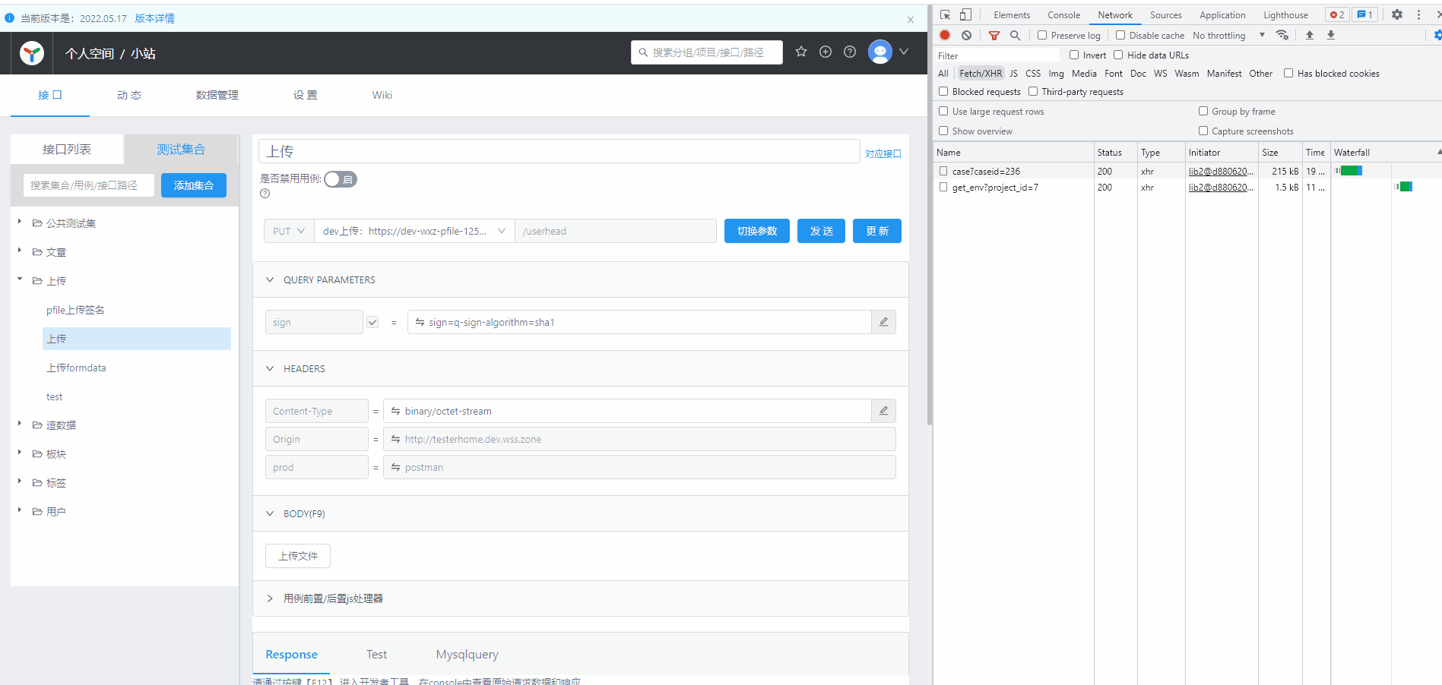The width and height of the screenshot is (1442, 685).
Task: Click the blue messages count badge
Action: click(x=1364, y=14)
